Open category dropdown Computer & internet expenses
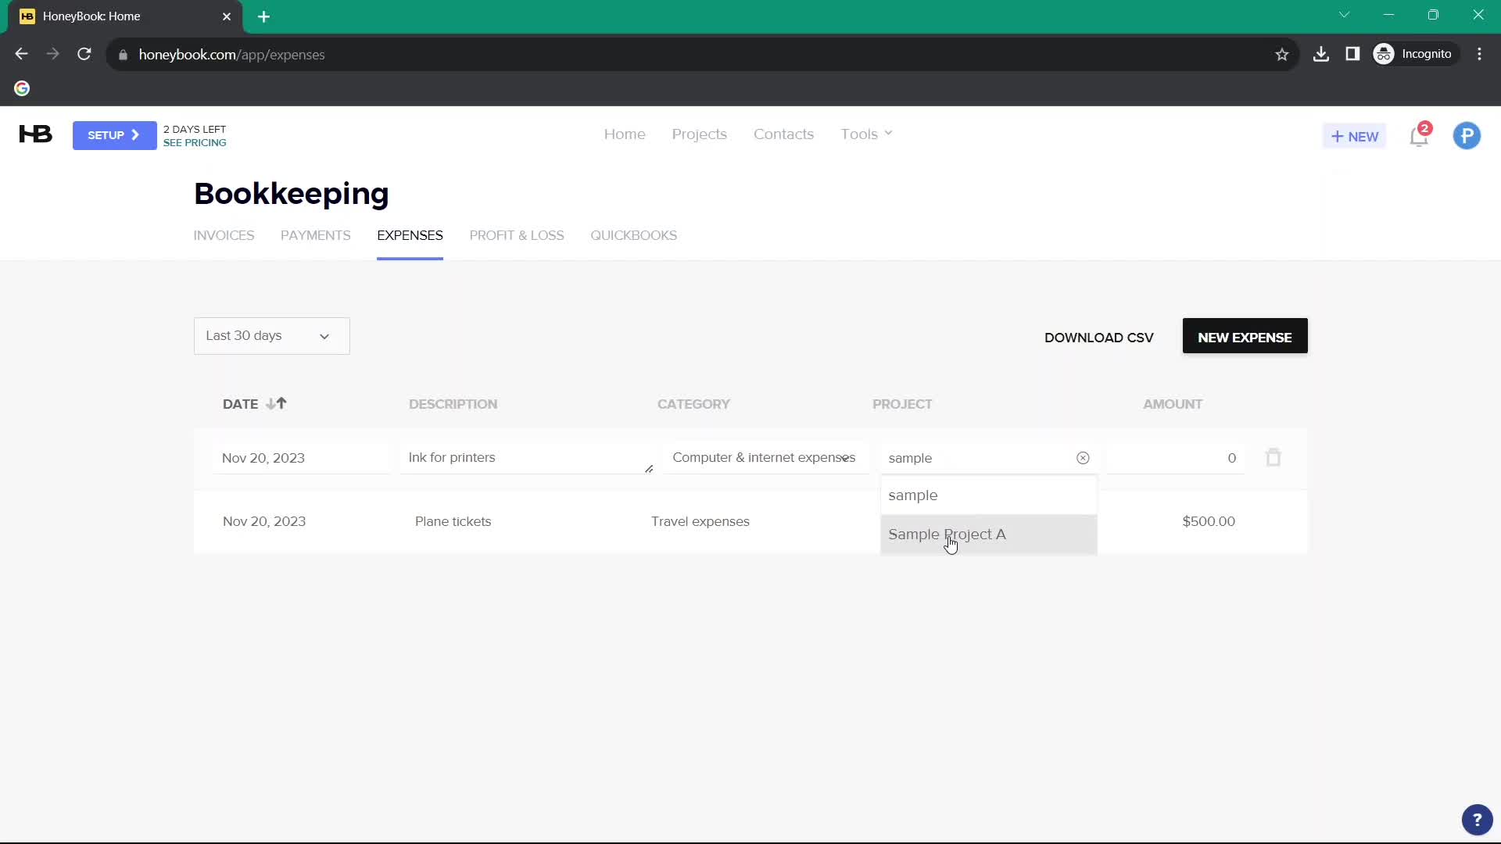Viewport: 1501px width, 844px height. [765, 458]
